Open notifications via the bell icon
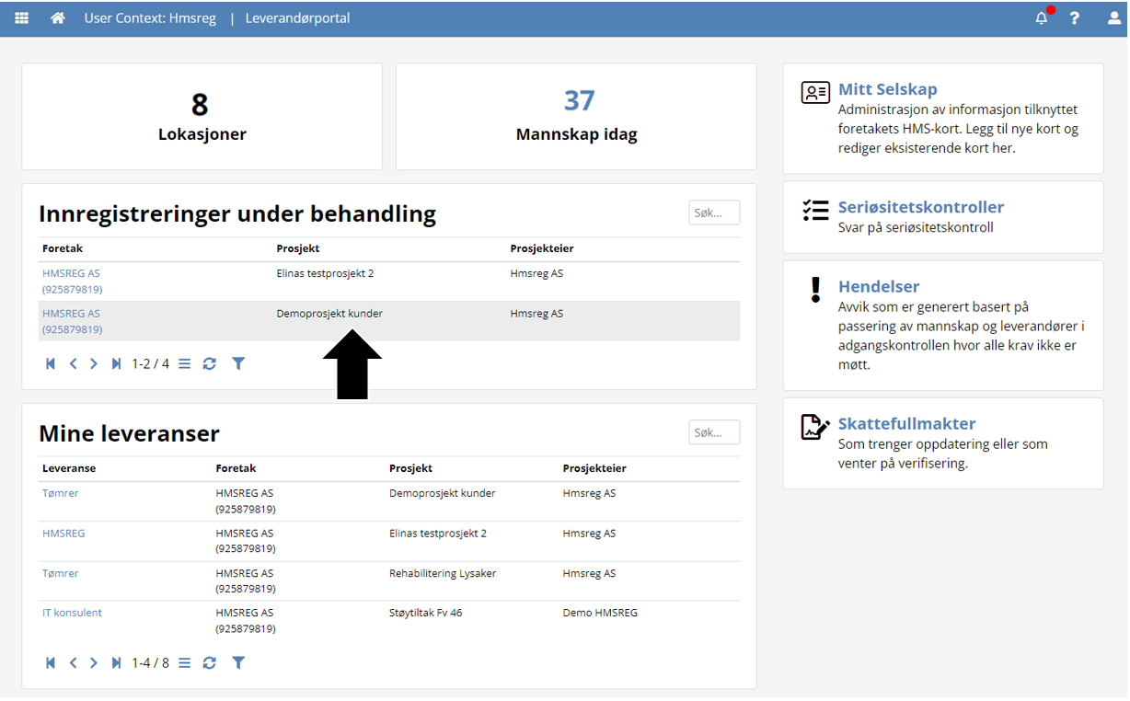 (x=1040, y=17)
